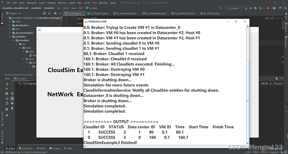Toggle the 2: Favorites side tool window
The height and width of the screenshot is (154, 288).
(x=2, y=137)
